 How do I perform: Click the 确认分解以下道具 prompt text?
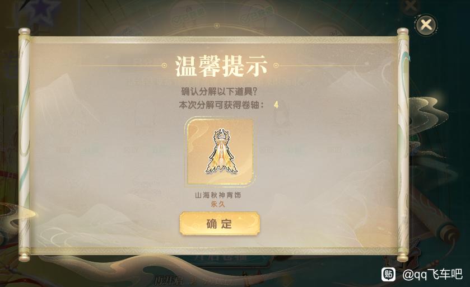click(x=220, y=91)
